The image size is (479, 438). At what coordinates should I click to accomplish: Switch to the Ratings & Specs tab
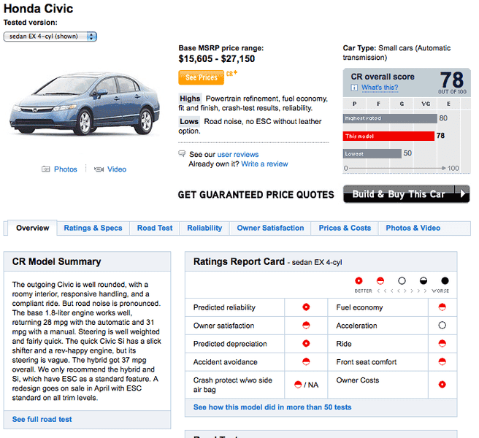(x=93, y=228)
